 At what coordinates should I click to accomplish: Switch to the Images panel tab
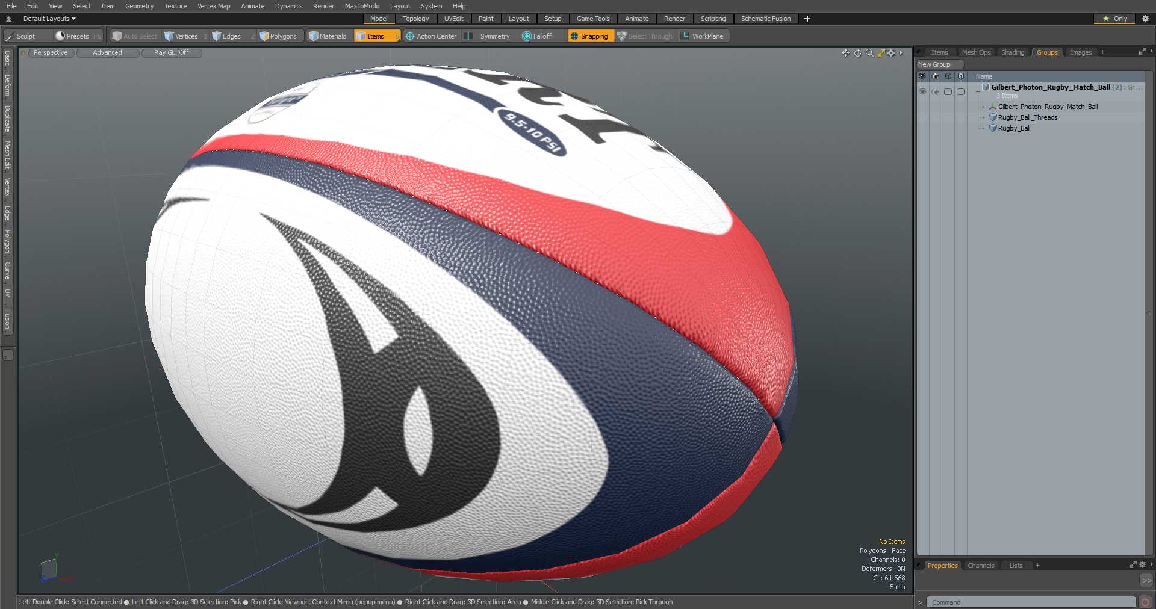click(1081, 52)
